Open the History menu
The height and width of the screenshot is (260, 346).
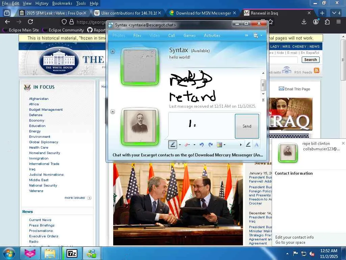[42, 3]
